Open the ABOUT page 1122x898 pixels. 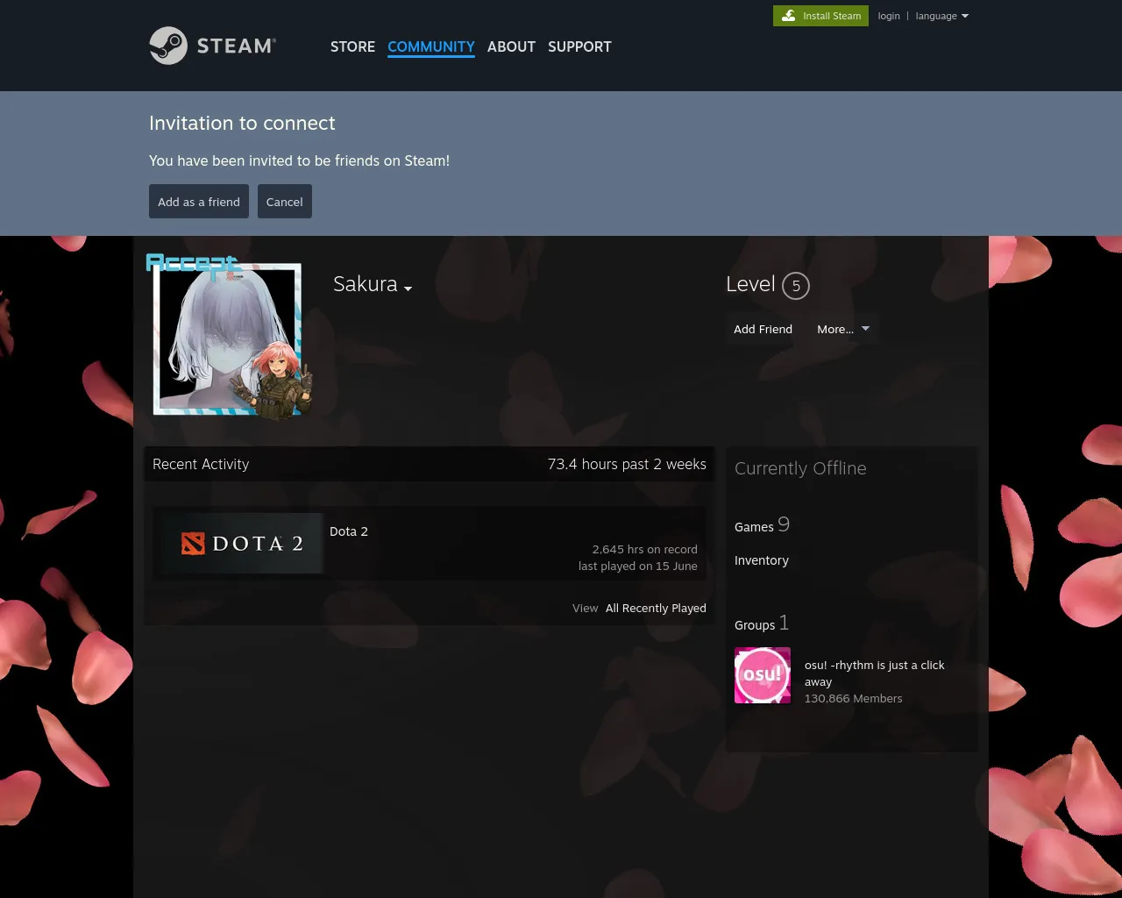click(511, 46)
